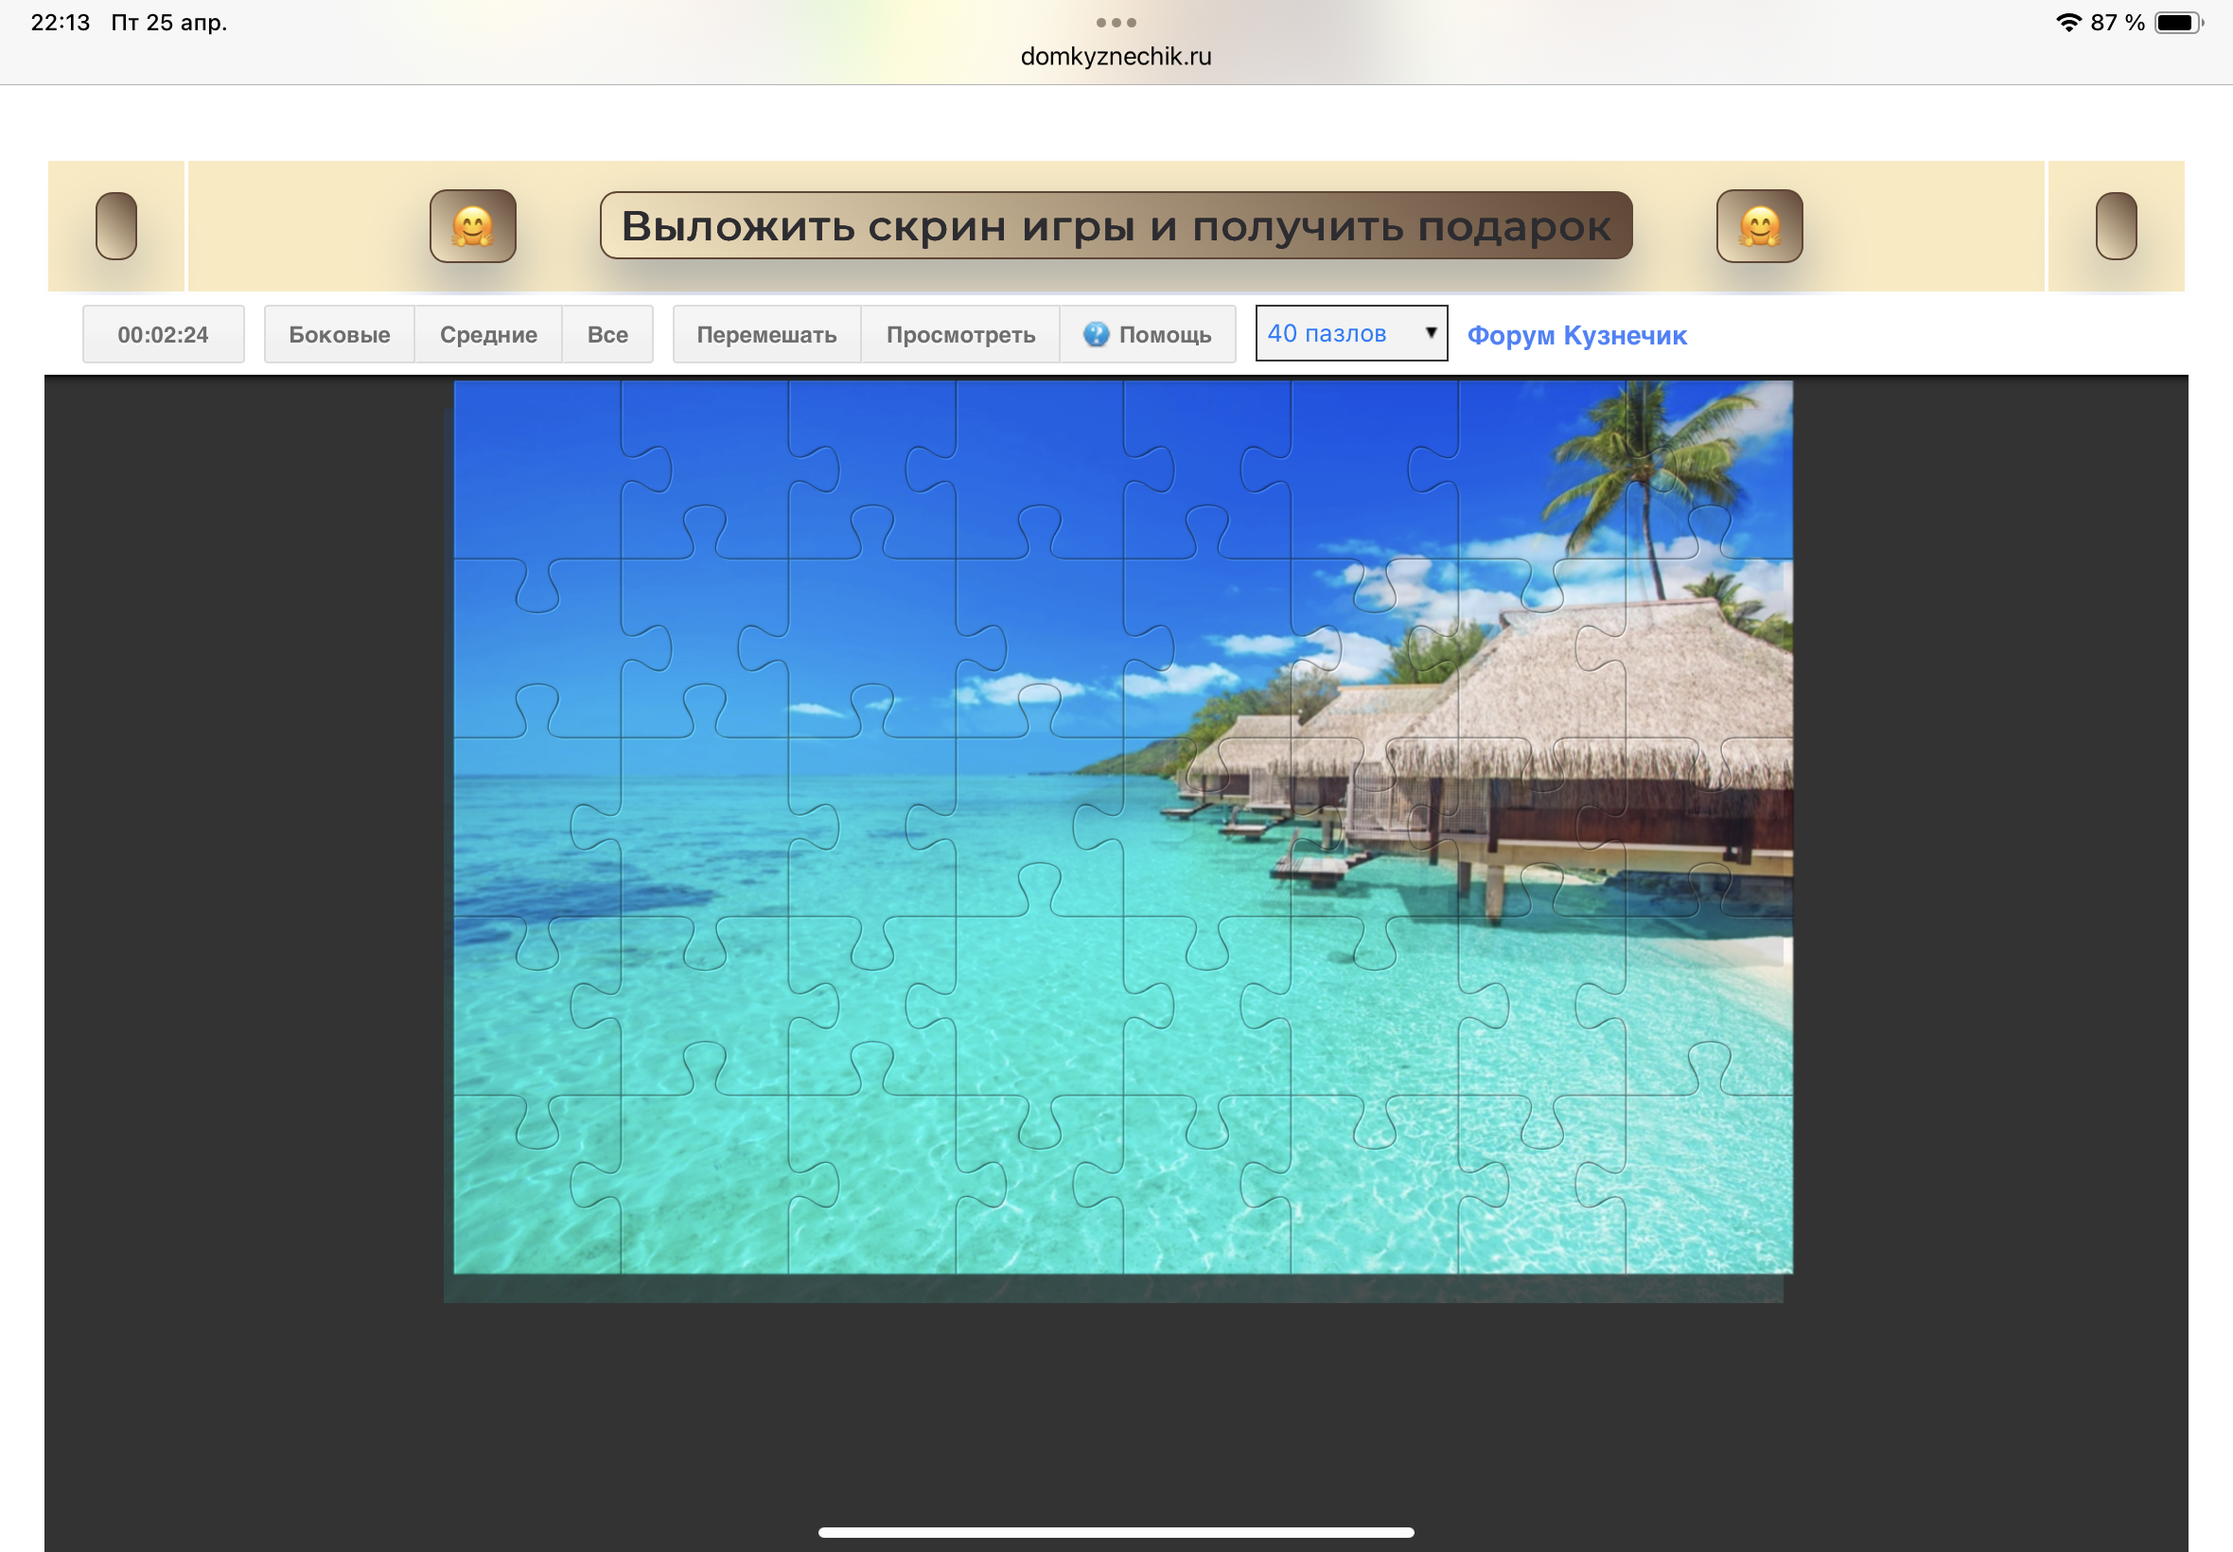Open the '40 пазлов' piece count dropdown
Image resolution: width=2233 pixels, height=1552 pixels.
coord(1350,333)
